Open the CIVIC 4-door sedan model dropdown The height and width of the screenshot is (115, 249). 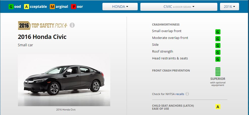(x=179, y=7)
